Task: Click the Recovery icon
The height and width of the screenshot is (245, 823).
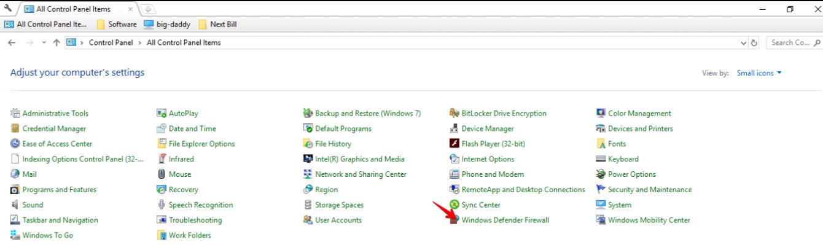Action: pyautogui.click(x=162, y=190)
